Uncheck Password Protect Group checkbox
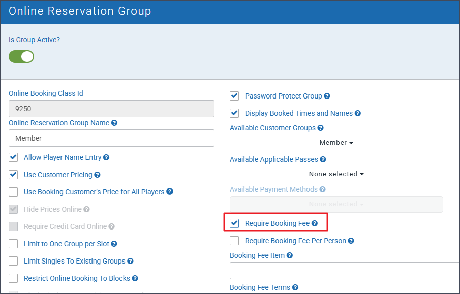Screen dimensions: 460x294 click(x=234, y=96)
